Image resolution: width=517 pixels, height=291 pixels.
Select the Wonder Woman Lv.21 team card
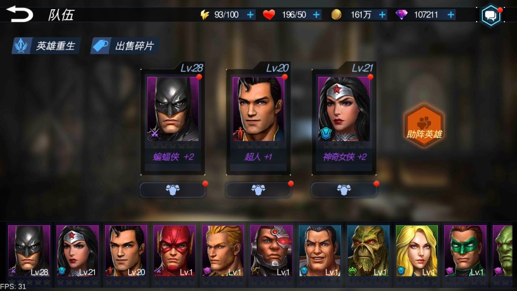tap(344, 119)
